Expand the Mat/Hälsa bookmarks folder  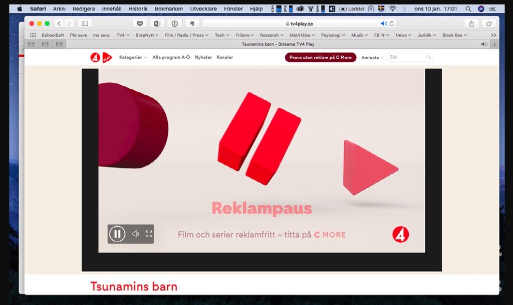click(302, 35)
